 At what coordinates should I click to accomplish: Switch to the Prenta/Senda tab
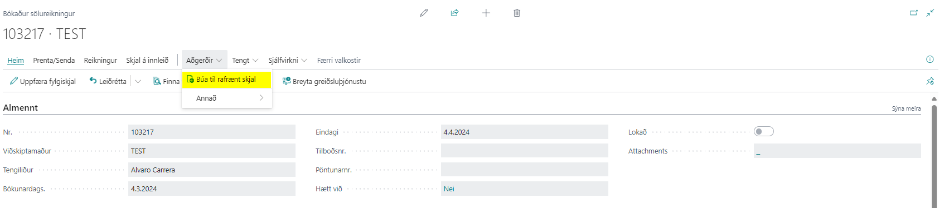click(x=54, y=60)
